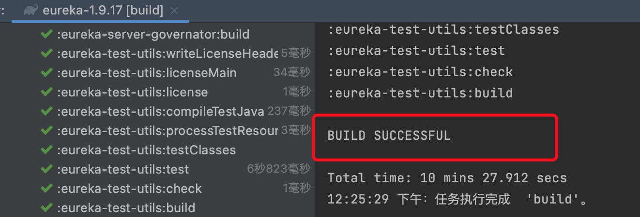Select the :eureka-server-governator:build task
The height and width of the screenshot is (217, 640).
pyautogui.click(x=153, y=34)
